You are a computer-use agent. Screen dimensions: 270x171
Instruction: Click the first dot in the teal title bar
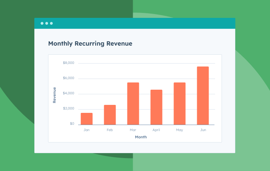pos(42,23)
